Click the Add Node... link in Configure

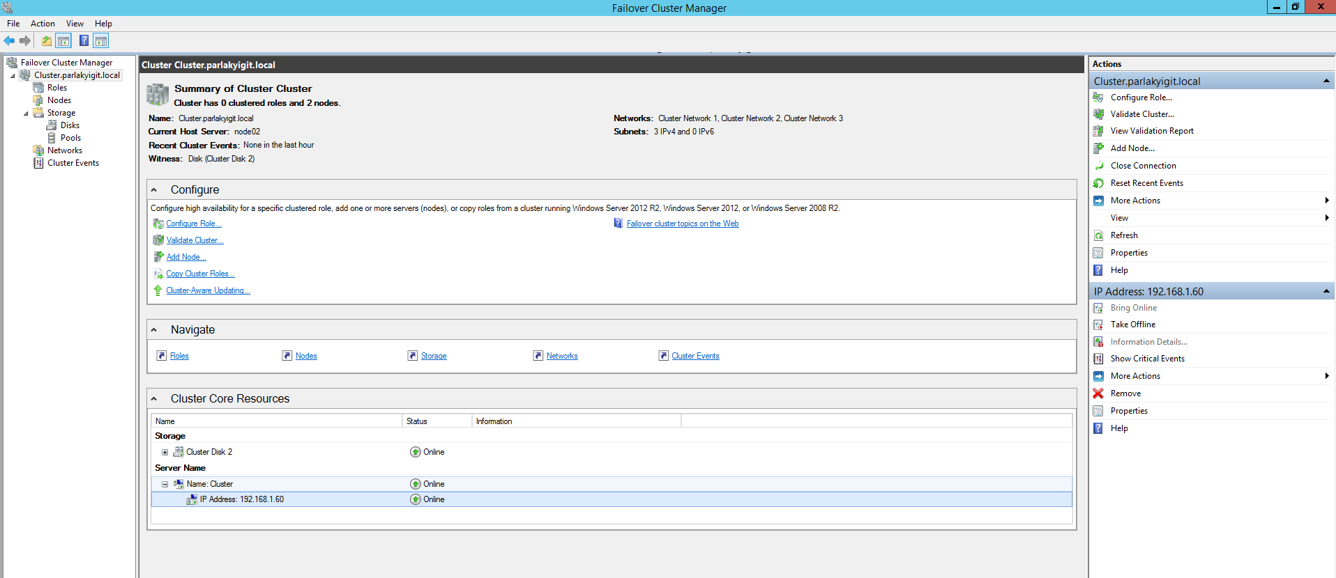[186, 257]
